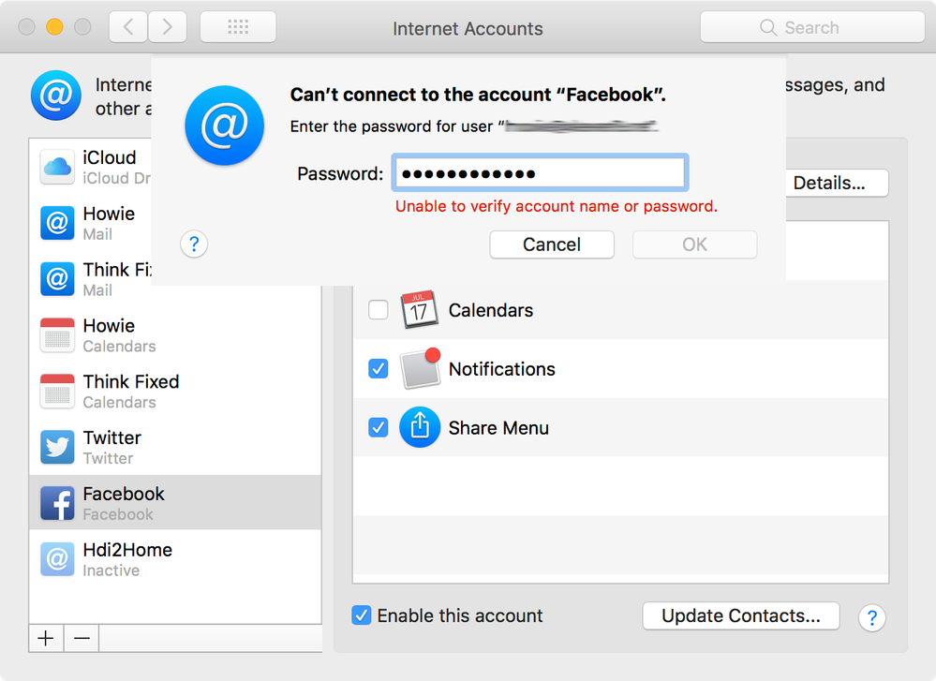
Task: Click the Share Menu service label
Action: coord(498,428)
